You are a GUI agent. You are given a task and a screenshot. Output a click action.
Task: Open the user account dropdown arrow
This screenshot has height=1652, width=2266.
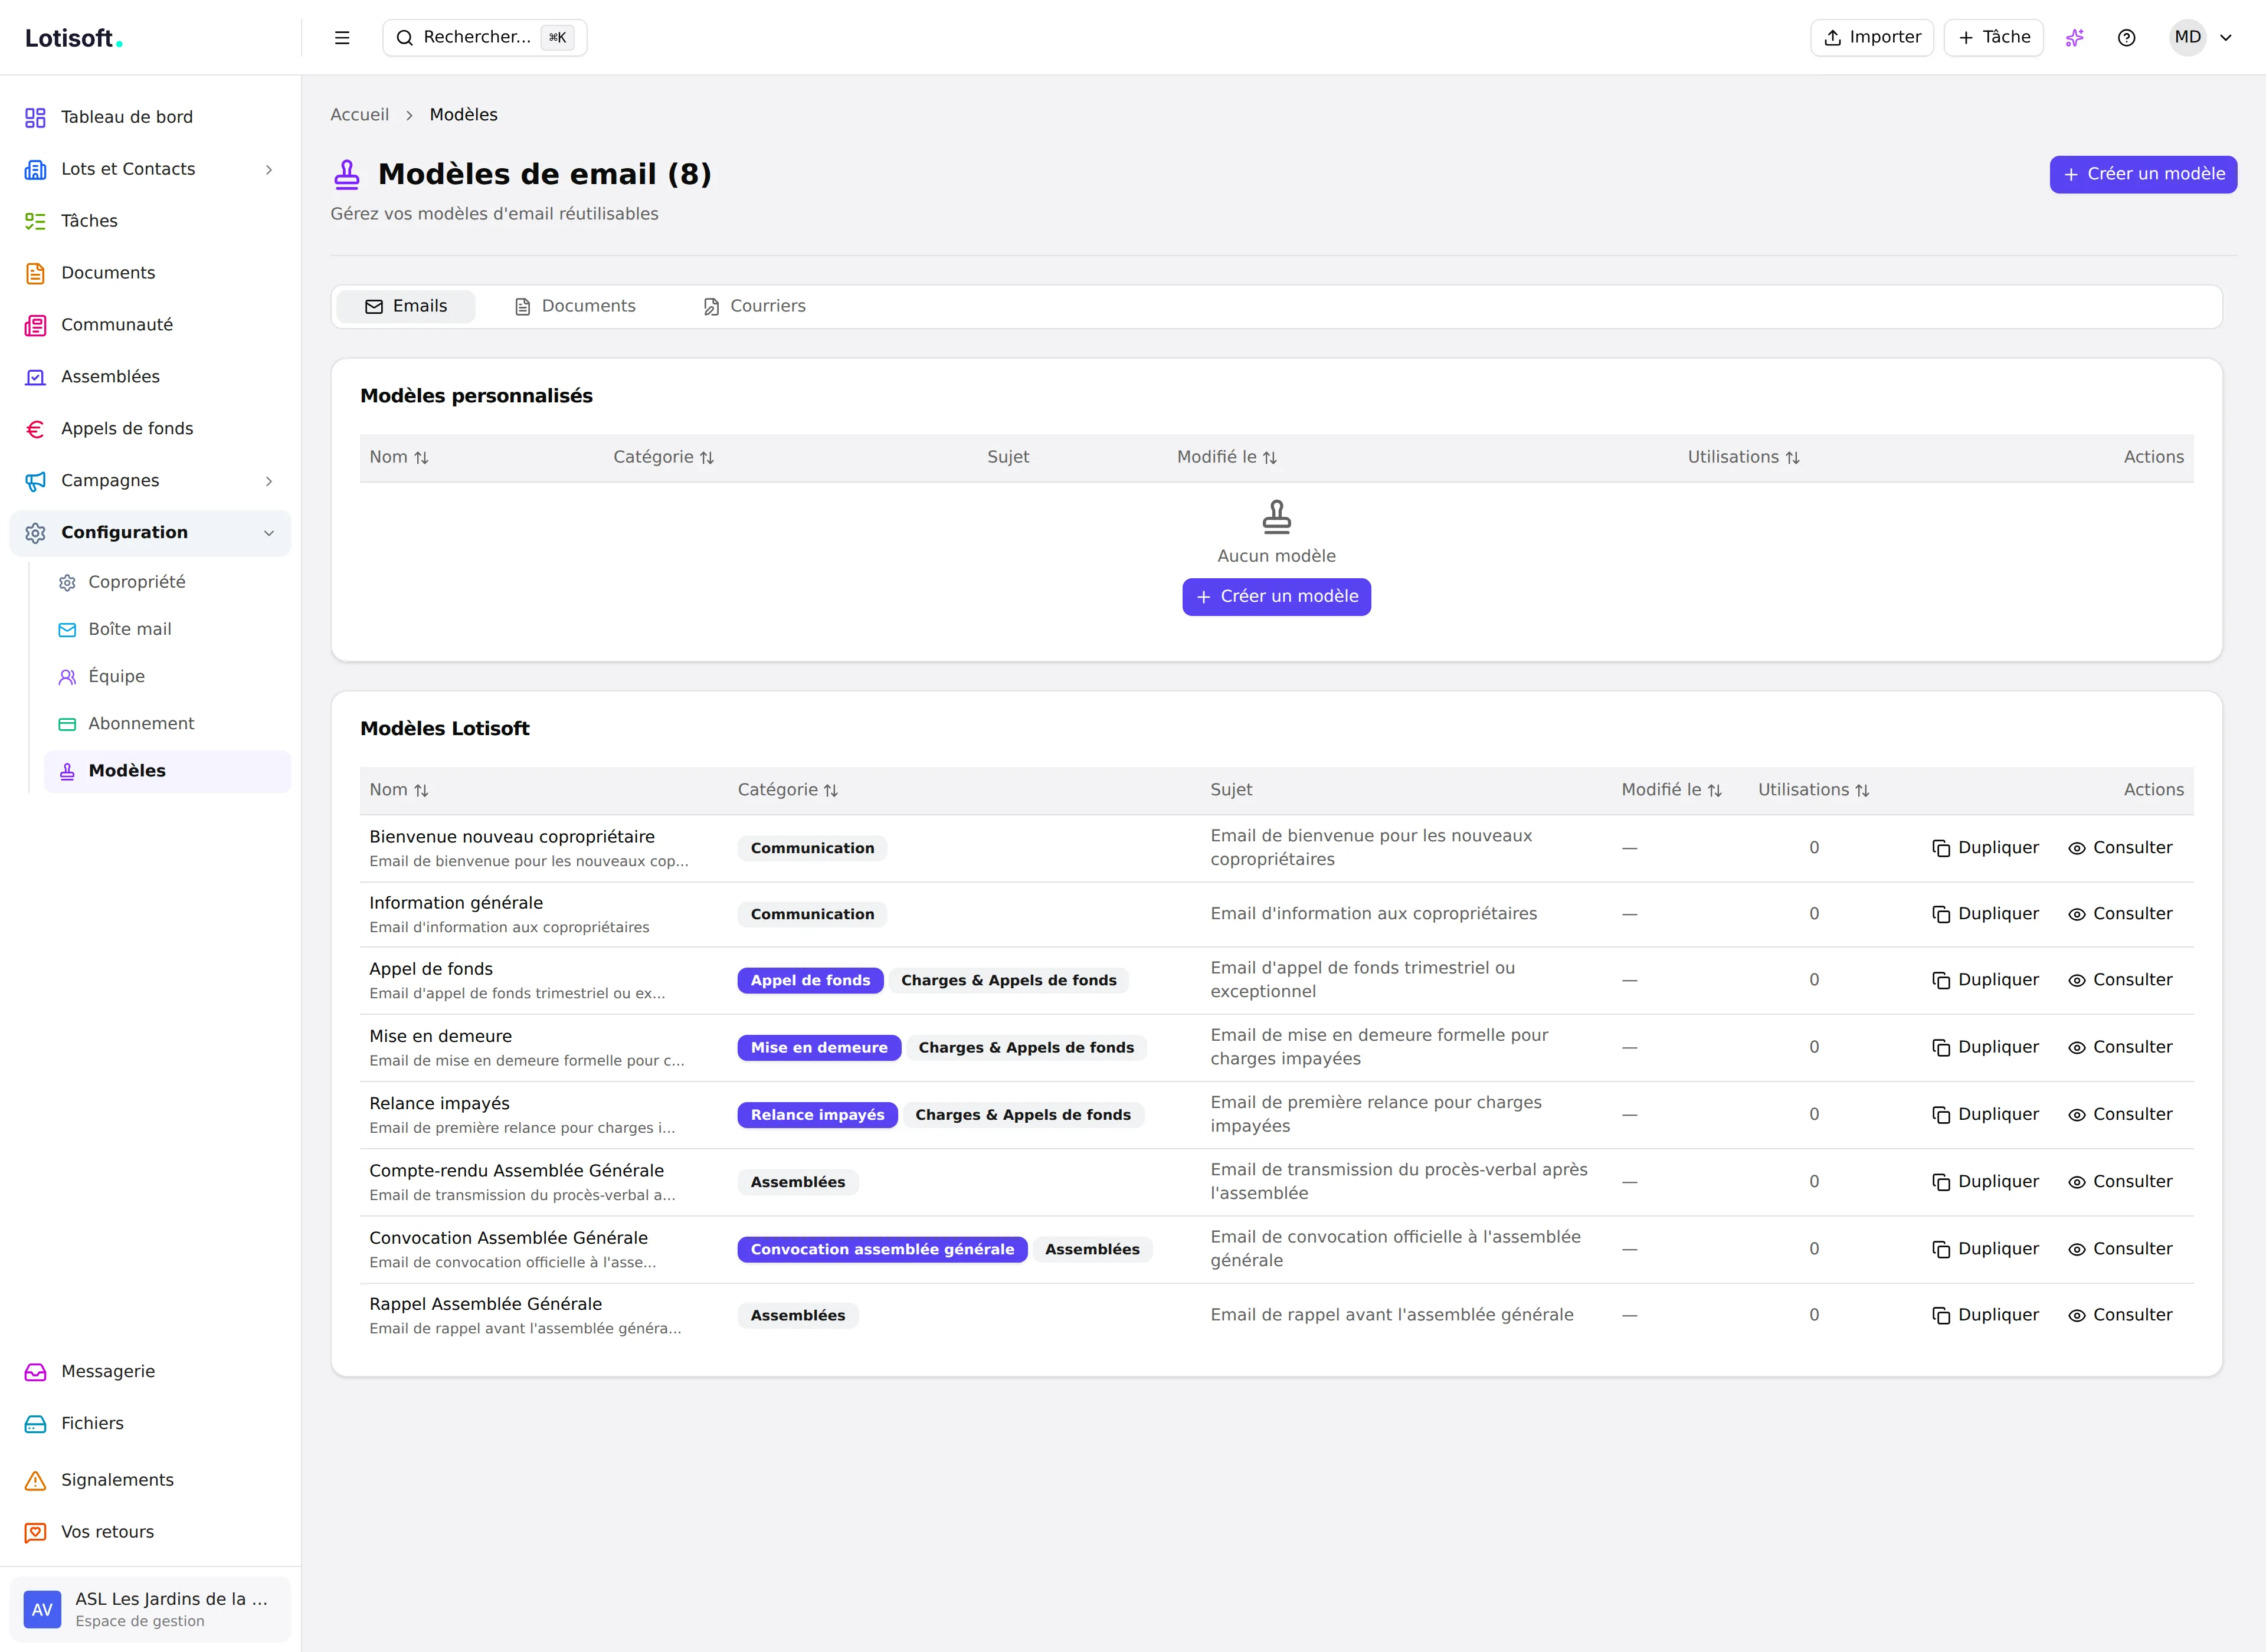[2226, 38]
